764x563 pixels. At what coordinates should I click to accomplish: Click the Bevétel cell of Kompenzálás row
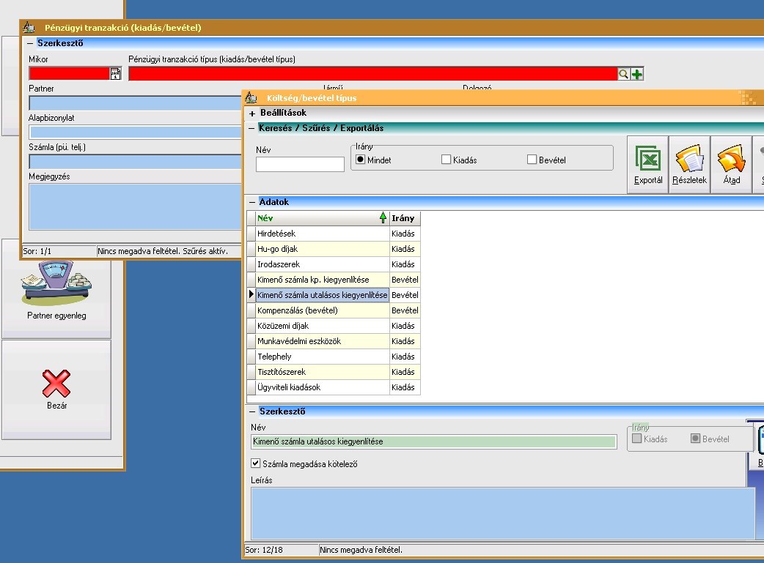405,310
